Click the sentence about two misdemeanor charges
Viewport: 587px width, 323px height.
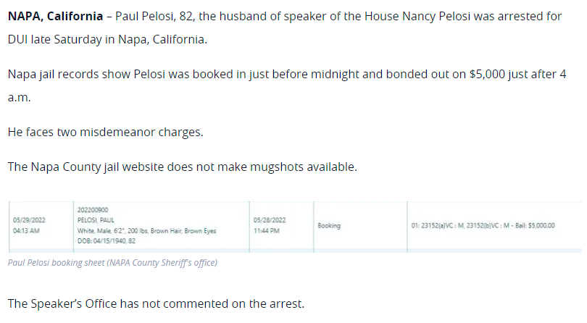106,132
